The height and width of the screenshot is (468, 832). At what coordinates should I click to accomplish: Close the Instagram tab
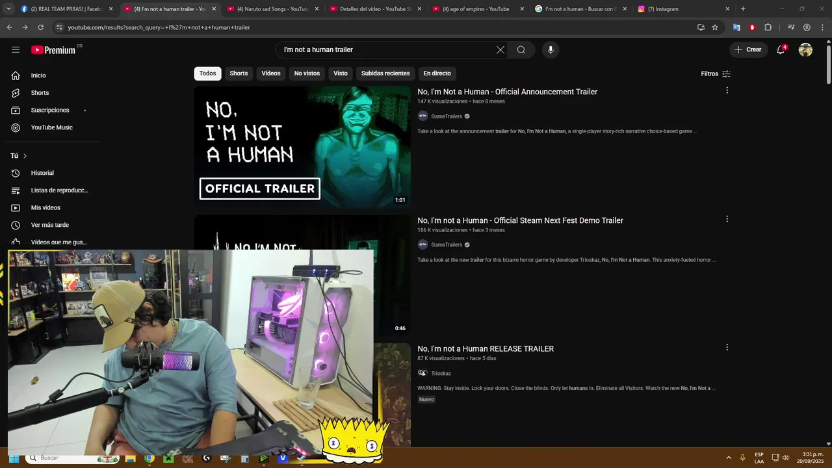point(727,9)
